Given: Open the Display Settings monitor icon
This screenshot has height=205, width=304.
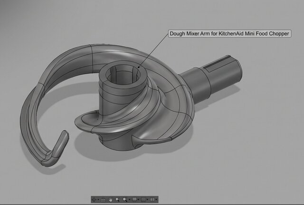Looking at the screenshot, I should pyautogui.click(x=134, y=200).
